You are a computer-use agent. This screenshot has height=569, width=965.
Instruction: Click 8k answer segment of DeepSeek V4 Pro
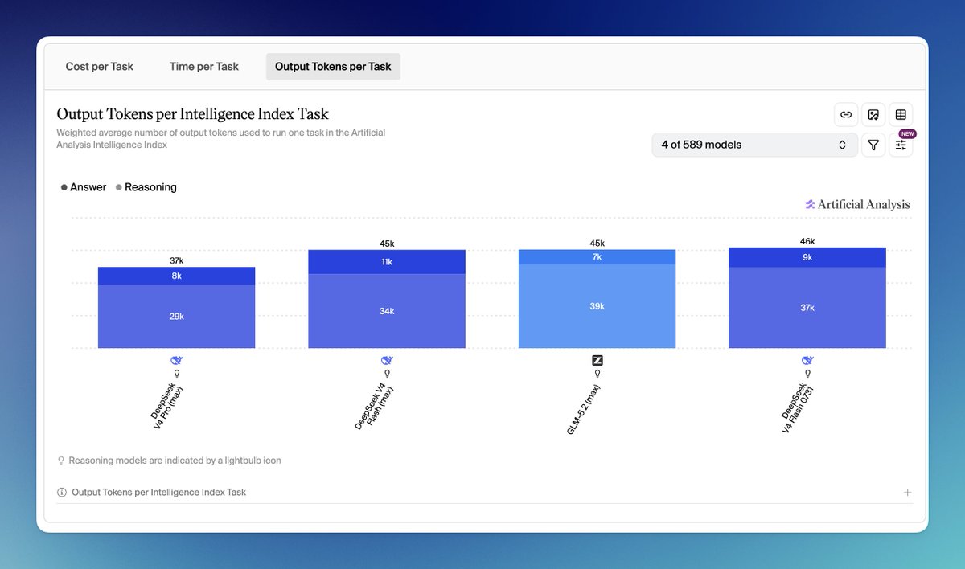tap(177, 276)
